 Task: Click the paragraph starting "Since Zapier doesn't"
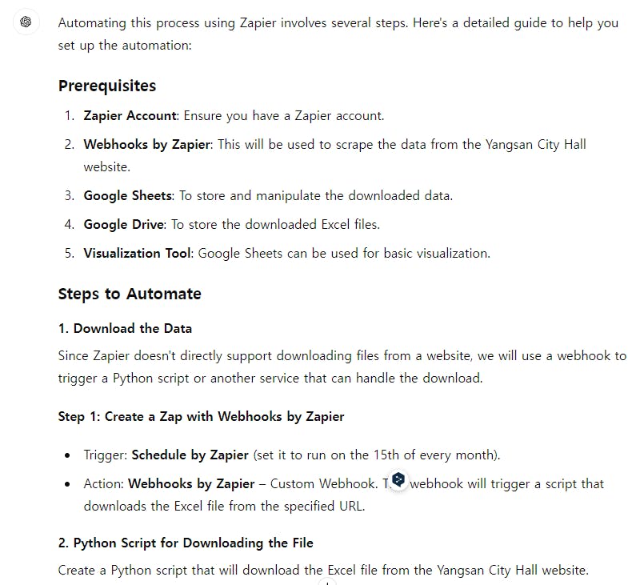click(342, 367)
